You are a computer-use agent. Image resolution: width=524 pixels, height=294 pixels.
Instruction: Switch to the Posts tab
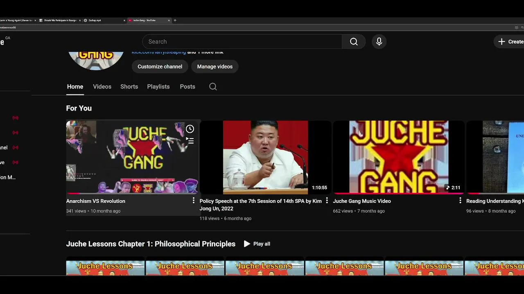[187, 87]
